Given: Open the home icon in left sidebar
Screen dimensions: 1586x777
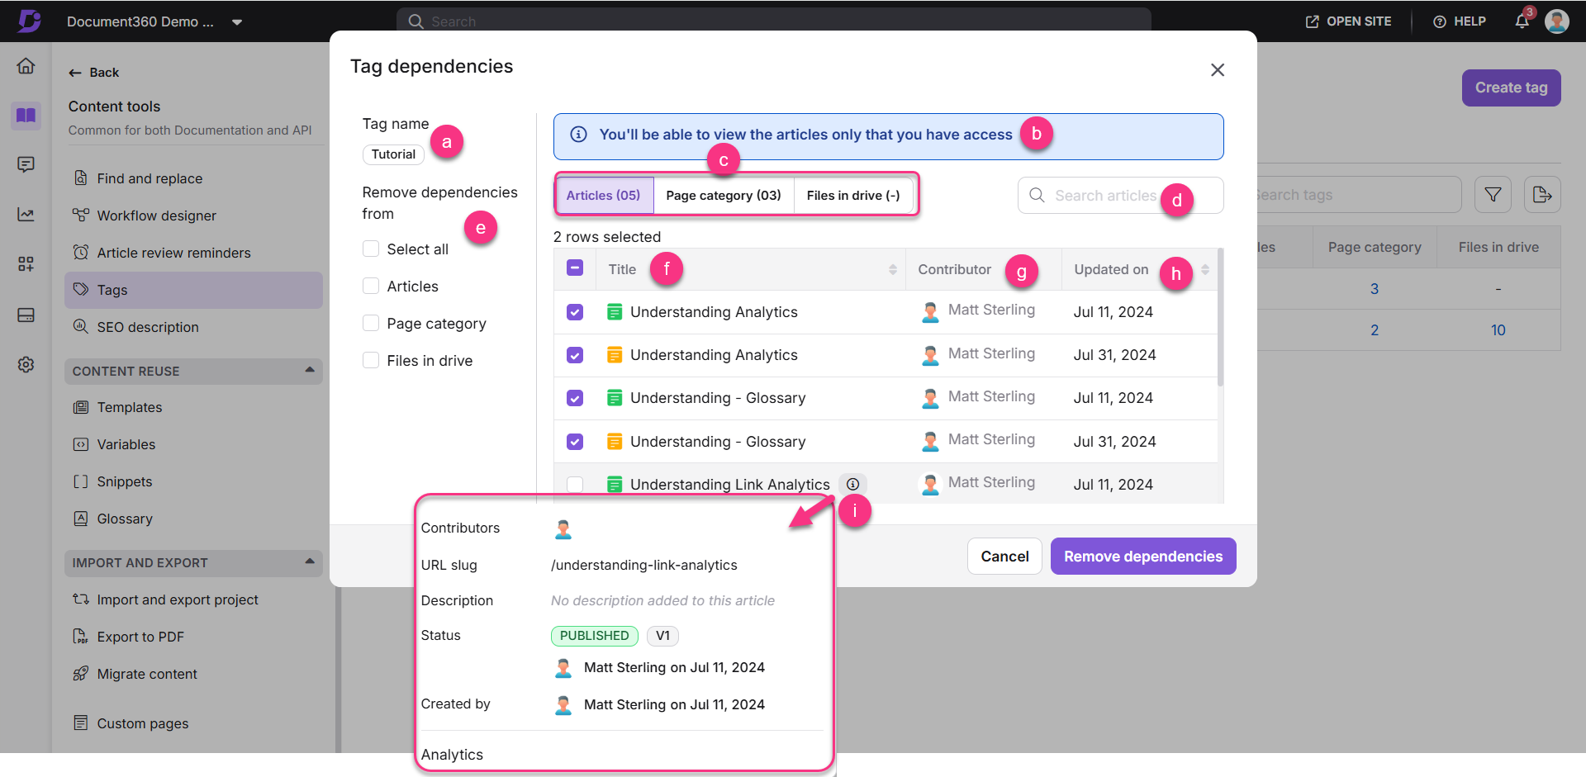Looking at the screenshot, I should coord(26,66).
